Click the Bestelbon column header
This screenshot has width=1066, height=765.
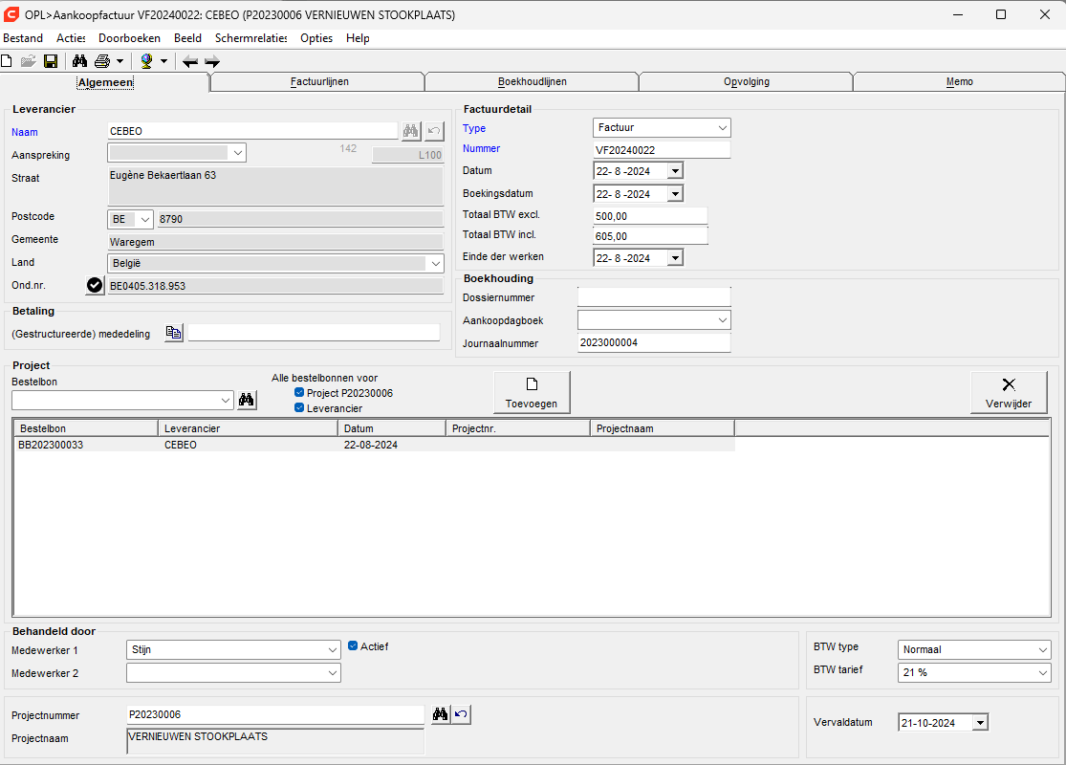[86, 428]
